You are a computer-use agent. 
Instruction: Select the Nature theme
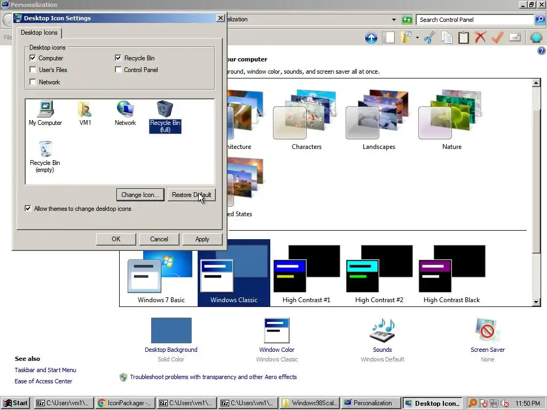click(452, 120)
